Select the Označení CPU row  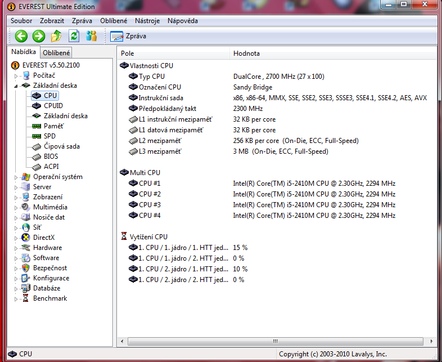tap(278, 87)
